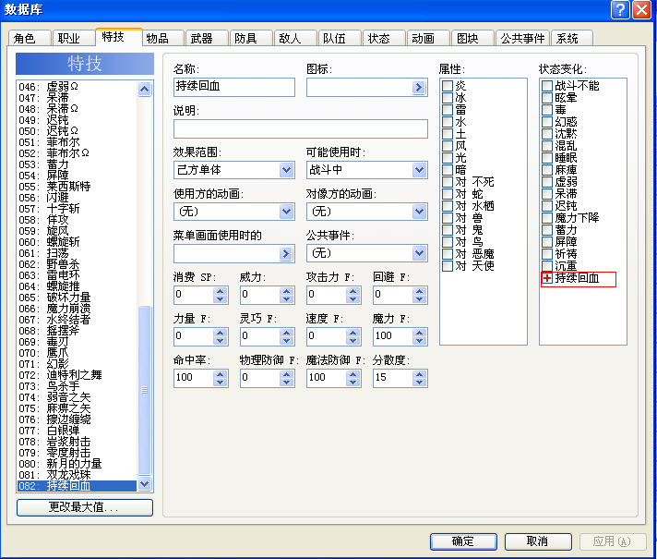
Task: Open the 防具 tab
Action: pyautogui.click(x=251, y=38)
